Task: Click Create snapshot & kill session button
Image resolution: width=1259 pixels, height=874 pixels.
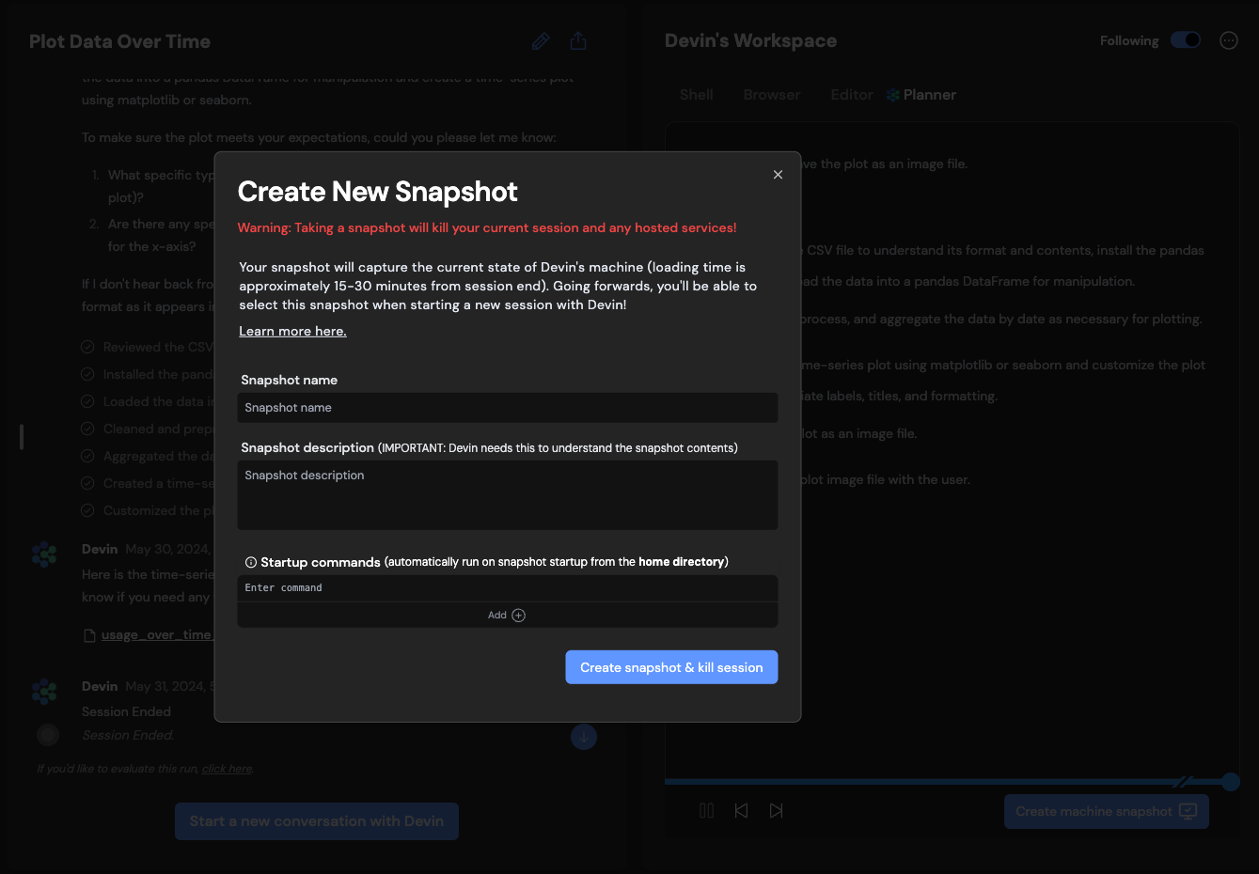Action: coord(671,667)
